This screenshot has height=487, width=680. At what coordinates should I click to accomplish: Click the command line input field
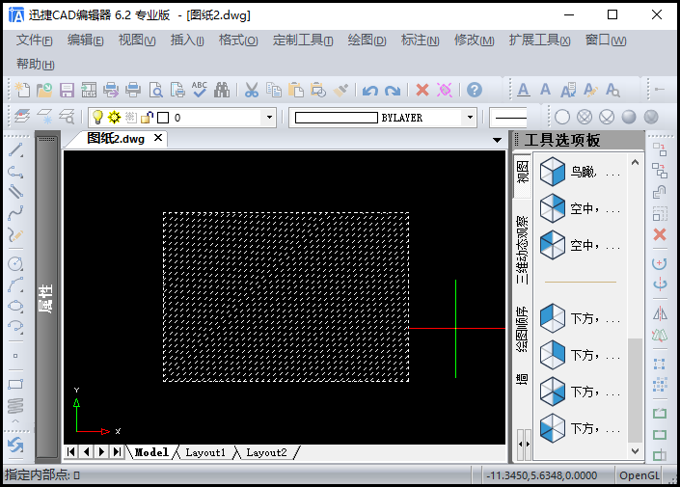[x=236, y=475]
